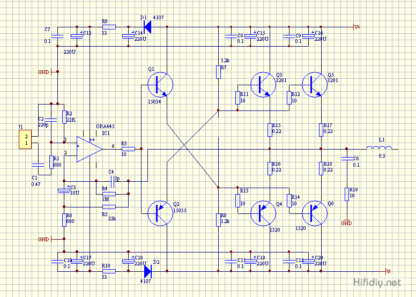Select the R9 33 ohm resistor

pos(109,27)
